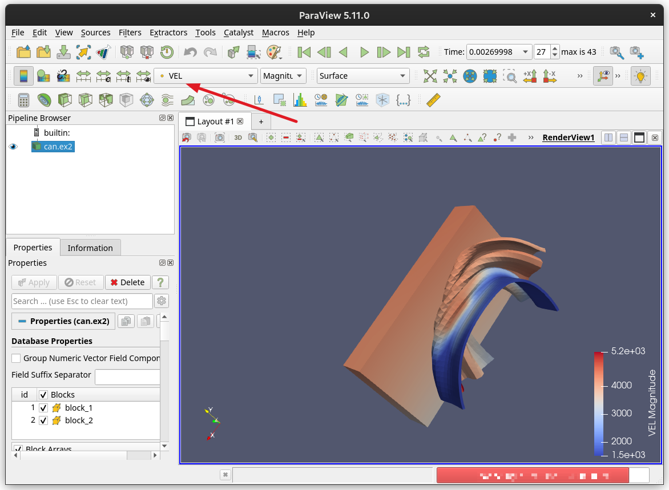Jump to the first animation frame
Image resolution: width=669 pixels, height=490 pixels.
[x=304, y=52]
